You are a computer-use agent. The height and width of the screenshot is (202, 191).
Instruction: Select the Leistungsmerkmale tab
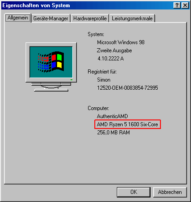tap(132, 18)
